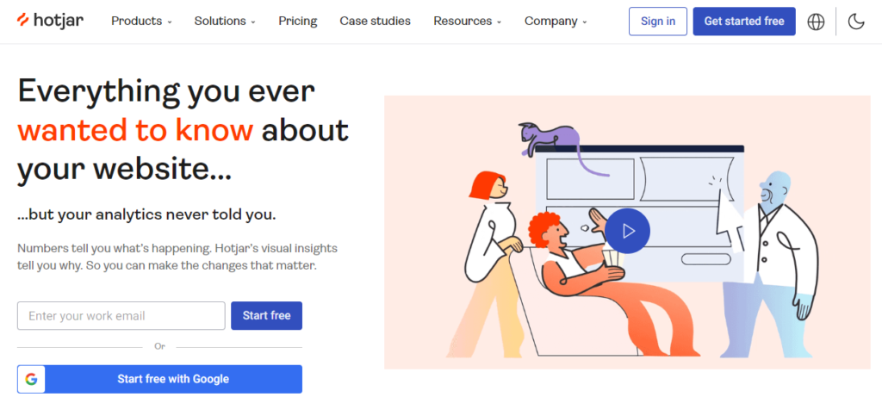Focus the work email input field
882x397 pixels.
[x=121, y=315]
